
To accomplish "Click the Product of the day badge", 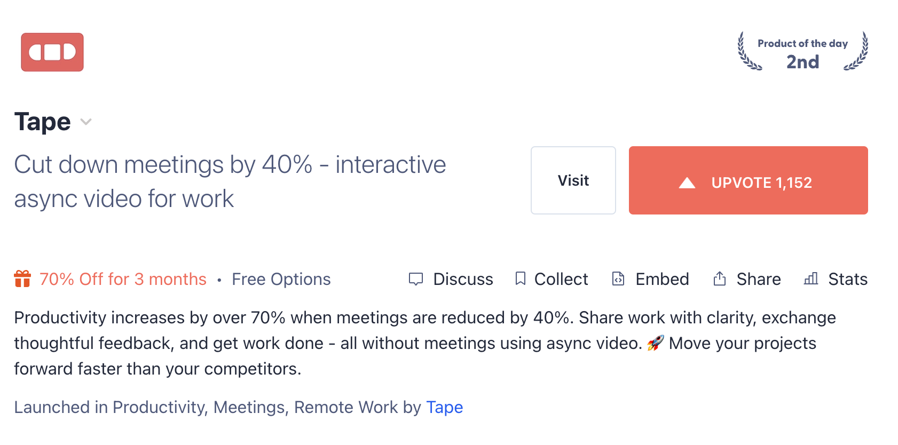I will pyautogui.click(x=802, y=52).
